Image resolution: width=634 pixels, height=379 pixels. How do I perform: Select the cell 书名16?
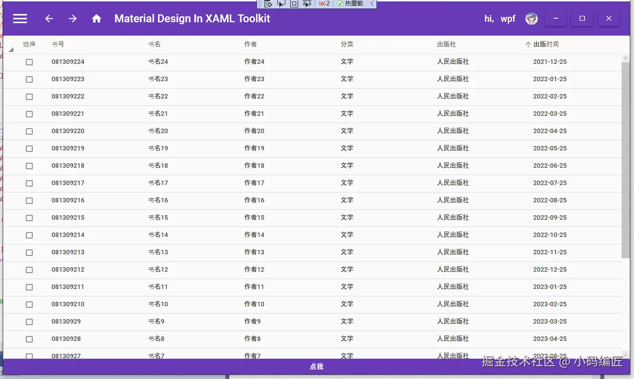click(158, 200)
